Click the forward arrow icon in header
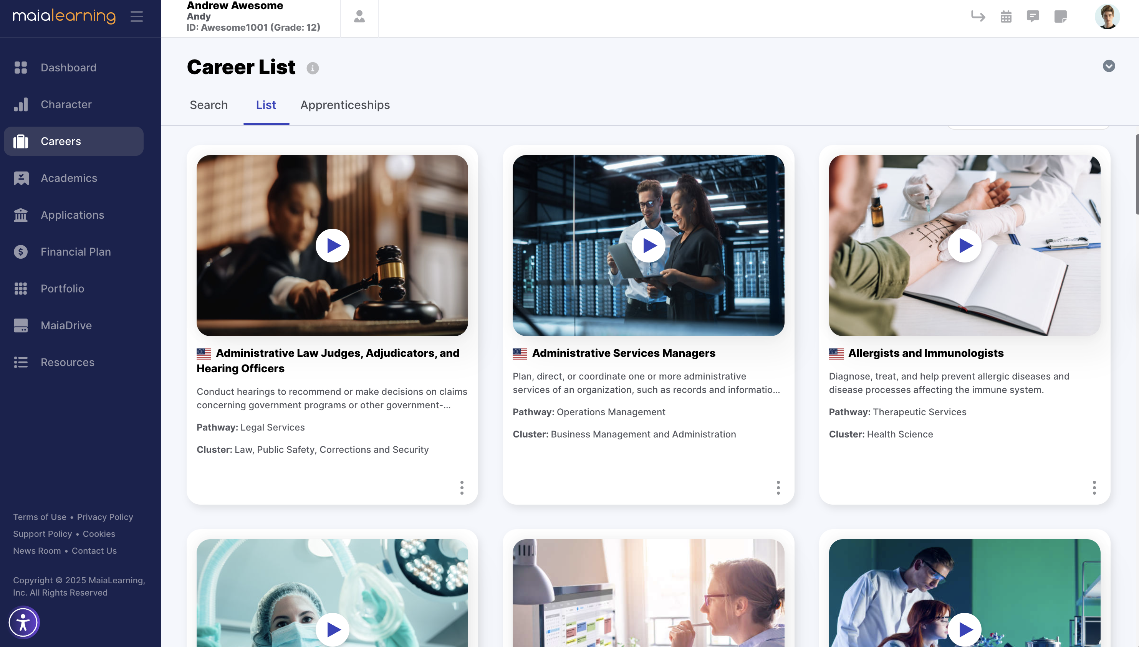The width and height of the screenshot is (1139, 647). 978,17
